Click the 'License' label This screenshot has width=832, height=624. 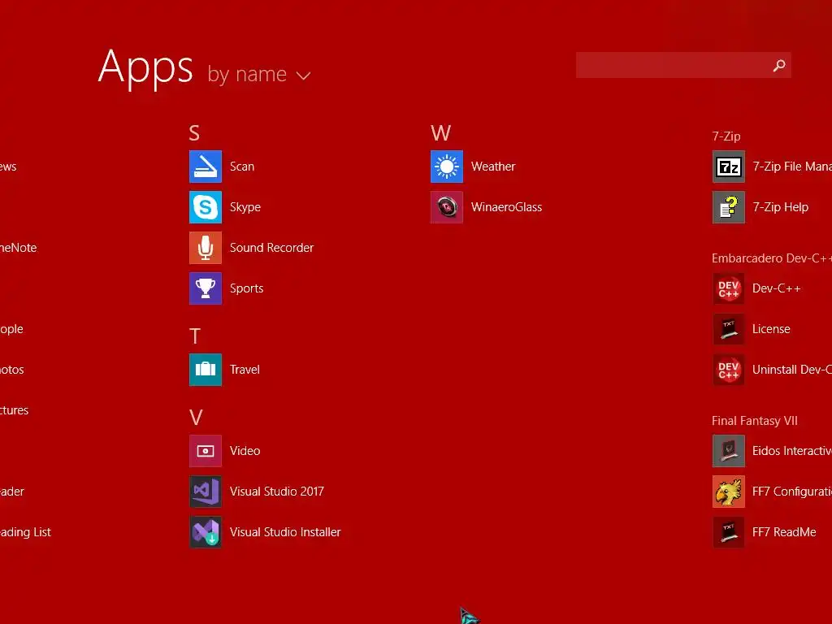coord(772,329)
